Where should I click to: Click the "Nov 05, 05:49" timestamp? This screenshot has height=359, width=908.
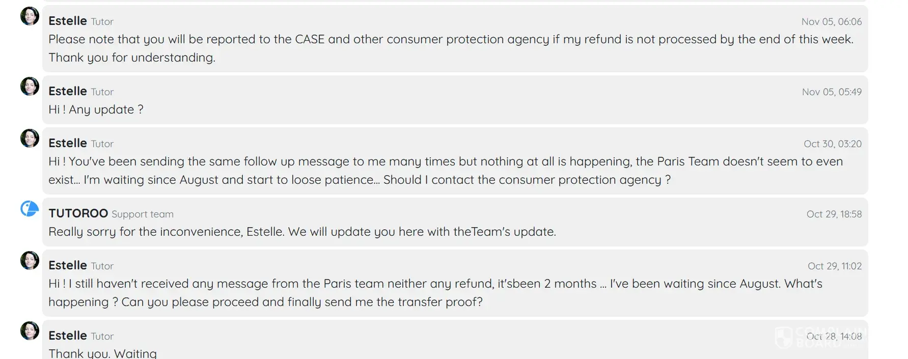(x=832, y=92)
